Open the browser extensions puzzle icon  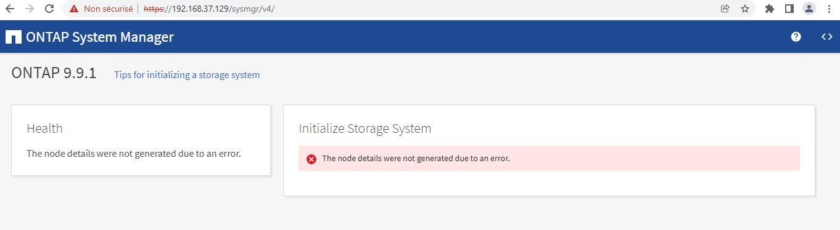[x=769, y=9]
